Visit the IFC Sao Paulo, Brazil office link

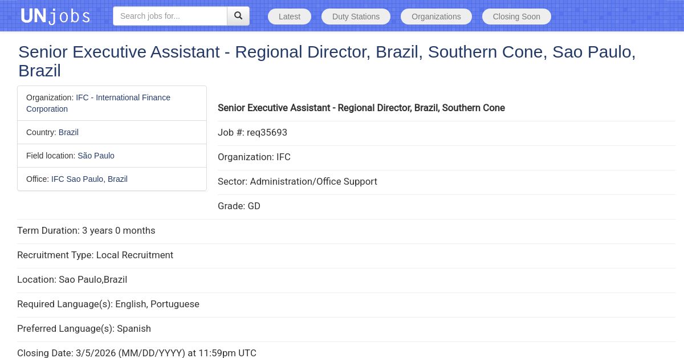pyautogui.click(x=89, y=179)
